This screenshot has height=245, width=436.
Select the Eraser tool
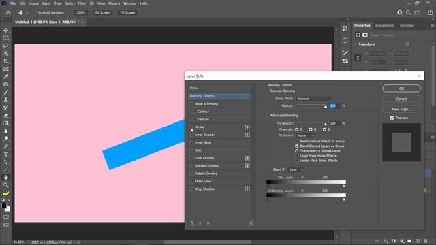tap(6, 115)
